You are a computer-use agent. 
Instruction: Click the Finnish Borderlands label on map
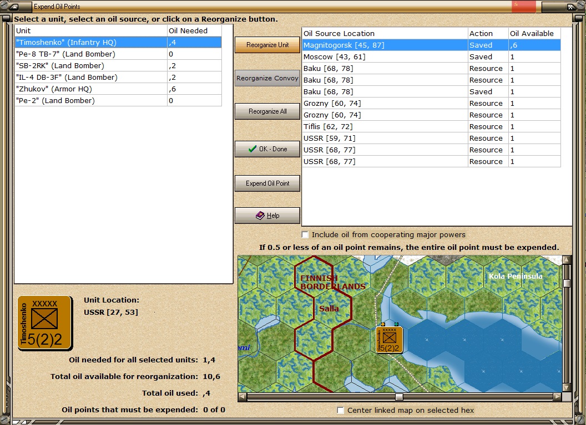332,282
